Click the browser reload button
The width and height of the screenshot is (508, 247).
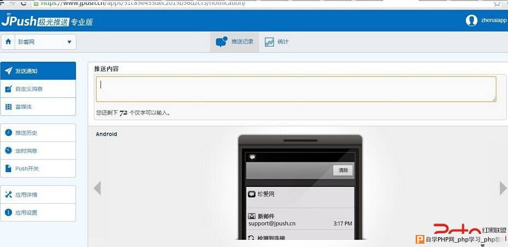(23, 3)
